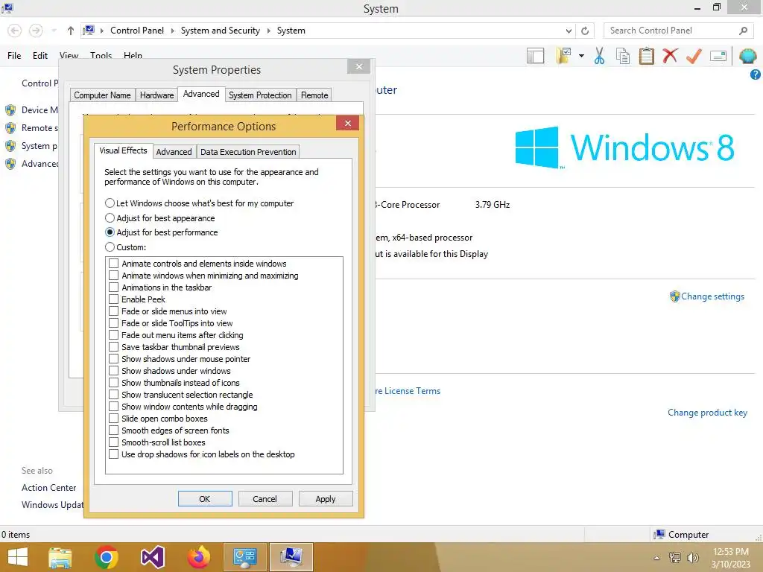Switch to Advanced tab in Performance Options

174,152
